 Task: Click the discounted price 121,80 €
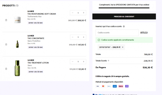pos(82,69)
